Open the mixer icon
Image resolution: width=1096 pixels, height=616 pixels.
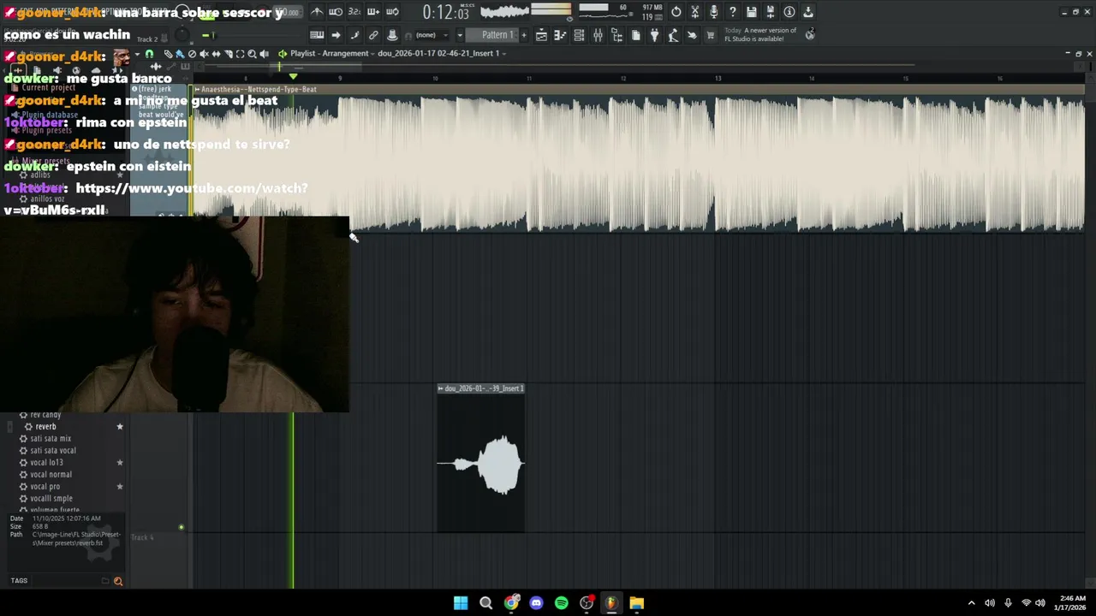pos(598,35)
